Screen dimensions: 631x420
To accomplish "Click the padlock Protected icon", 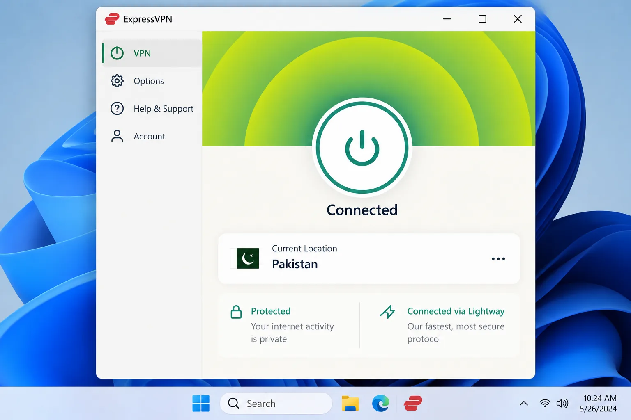I will pyautogui.click(x=236, y=312).
